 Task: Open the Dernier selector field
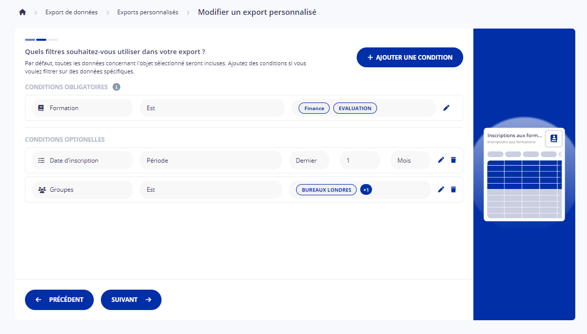pos(309,160)
